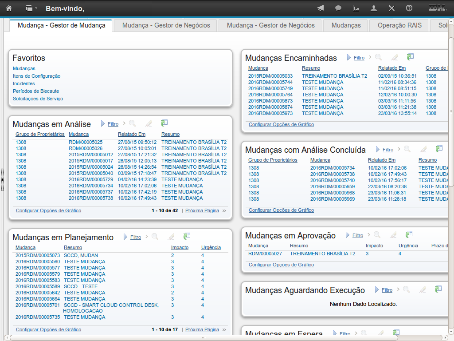Sort Mudanças Encaminhadas by Relatado Em
454x341 pixels.
391,68
